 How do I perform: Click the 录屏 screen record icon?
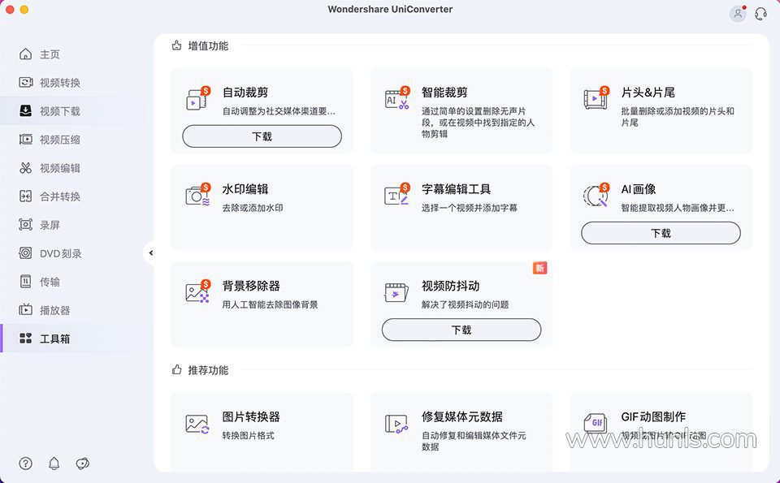tap(25, 225)
